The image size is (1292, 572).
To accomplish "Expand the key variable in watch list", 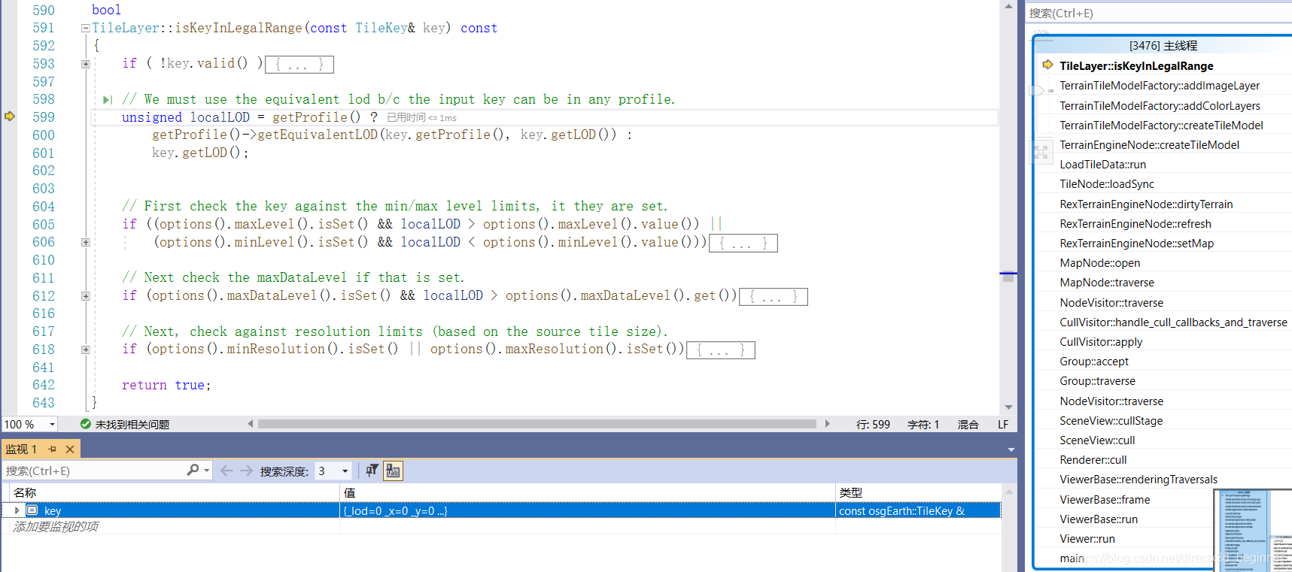I will tap(17, 510).
